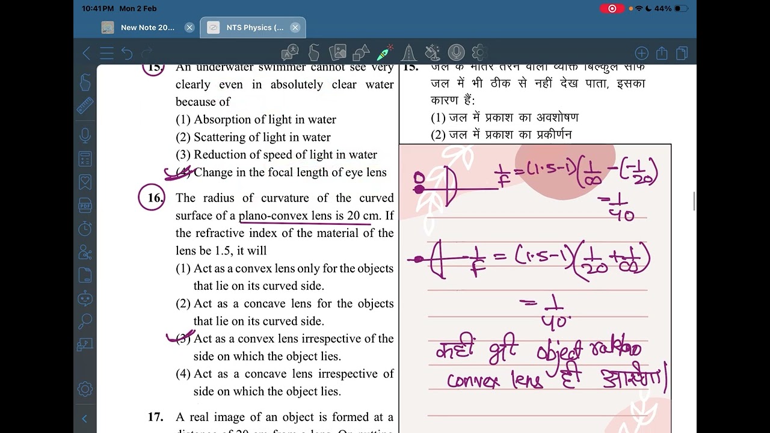Open sidebar settings gear
This screenshot has width=770, height=433.
(85, 388)
